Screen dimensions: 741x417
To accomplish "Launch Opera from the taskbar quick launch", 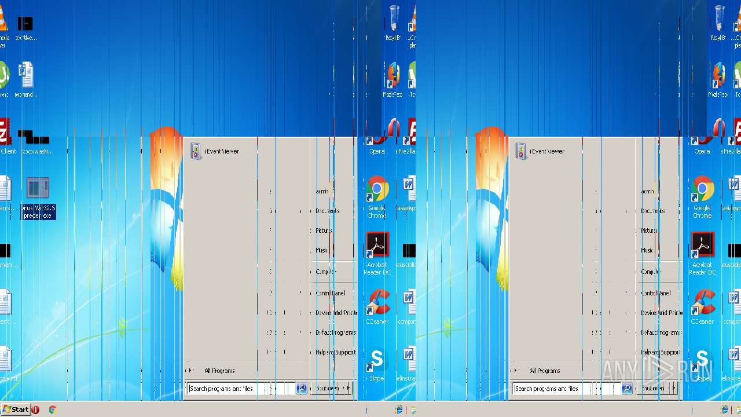I will [36, 409].
